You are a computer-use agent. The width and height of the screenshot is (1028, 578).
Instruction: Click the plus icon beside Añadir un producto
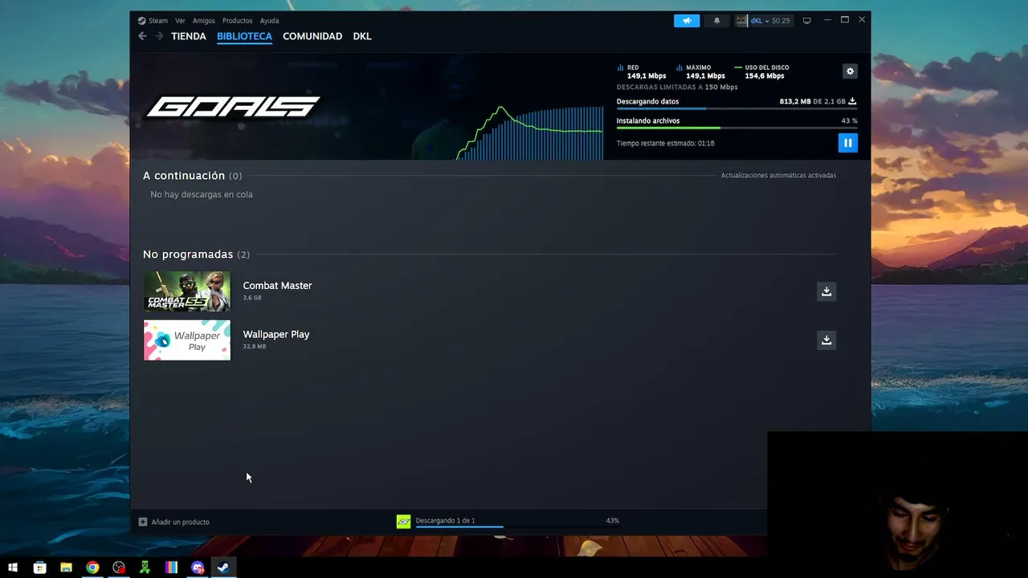point(143,522)
